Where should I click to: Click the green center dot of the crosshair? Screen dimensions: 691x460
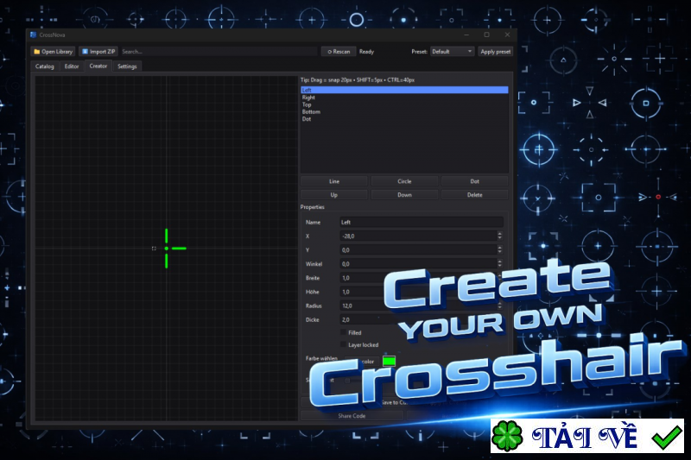(166, 249)
